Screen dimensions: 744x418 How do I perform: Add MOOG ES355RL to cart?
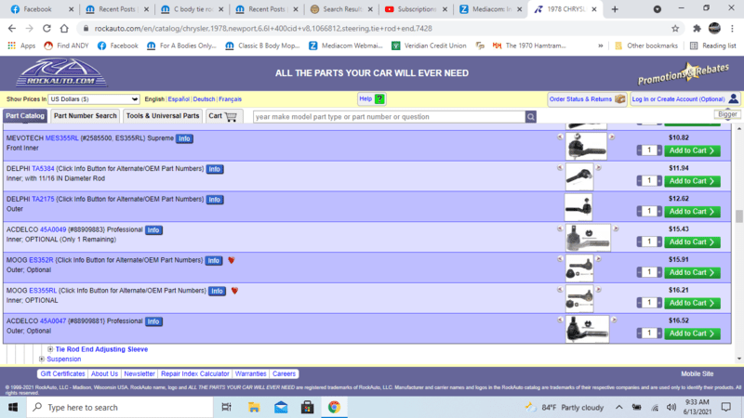pyautogui.click(x=692, y=303)
